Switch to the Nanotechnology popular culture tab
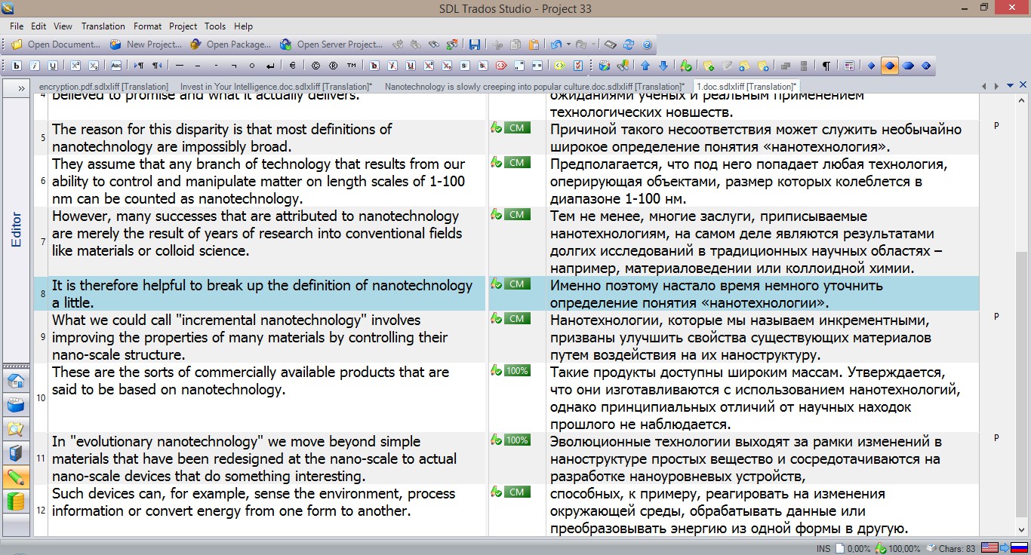 pos(534,87)
